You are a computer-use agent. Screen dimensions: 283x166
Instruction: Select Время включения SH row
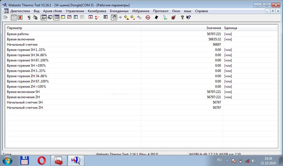[141, 92]
